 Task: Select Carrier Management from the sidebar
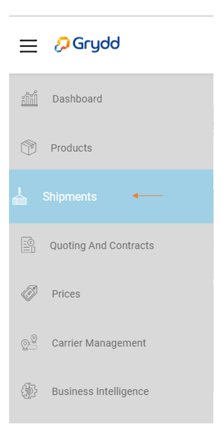pos(99,343)
